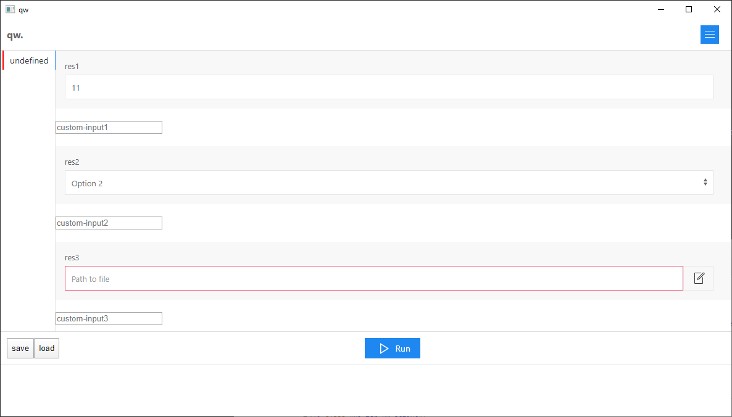
Task: Run the program with the Run button
Action: (x=393, y=349)
